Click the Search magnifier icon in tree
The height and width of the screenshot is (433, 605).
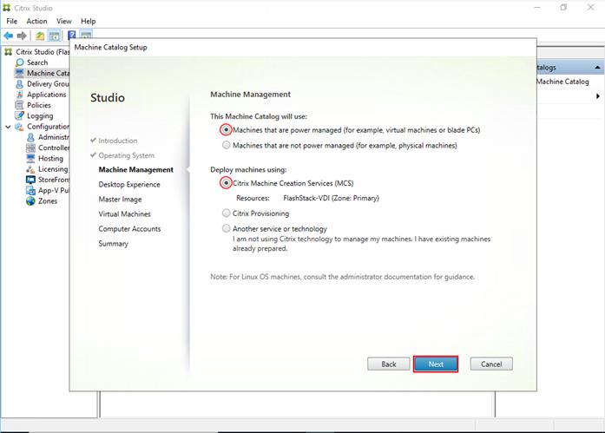pyautogui.click(x=20, y=62)
